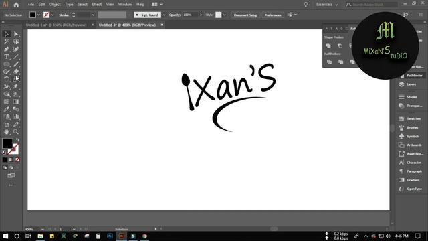Open the File menu

pyautogui.click(x=31, y=5)
